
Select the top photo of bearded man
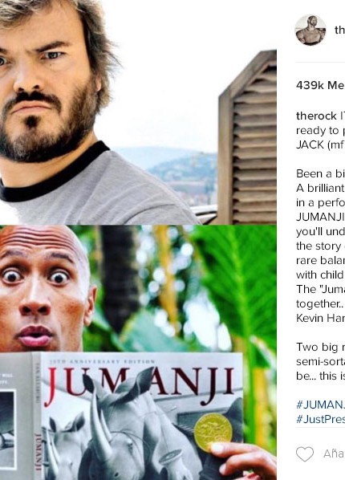click(x=138, y=112)
